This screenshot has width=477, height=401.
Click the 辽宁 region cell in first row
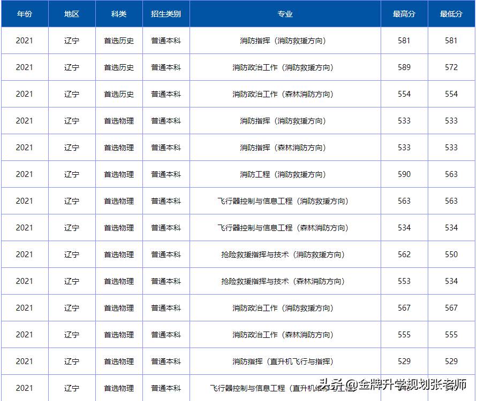(71, 40)
